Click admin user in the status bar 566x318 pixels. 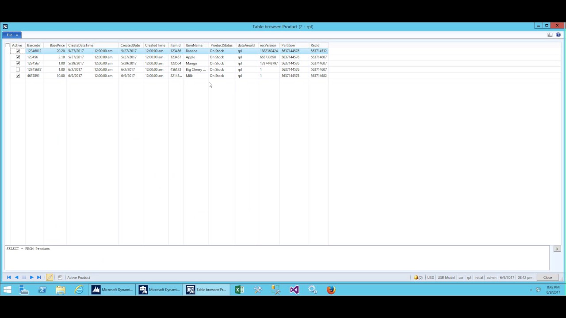point(491,277)
